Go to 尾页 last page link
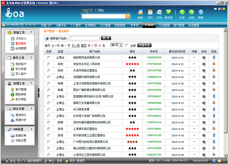Screen dimensions: 229x165 click(84, 46)
